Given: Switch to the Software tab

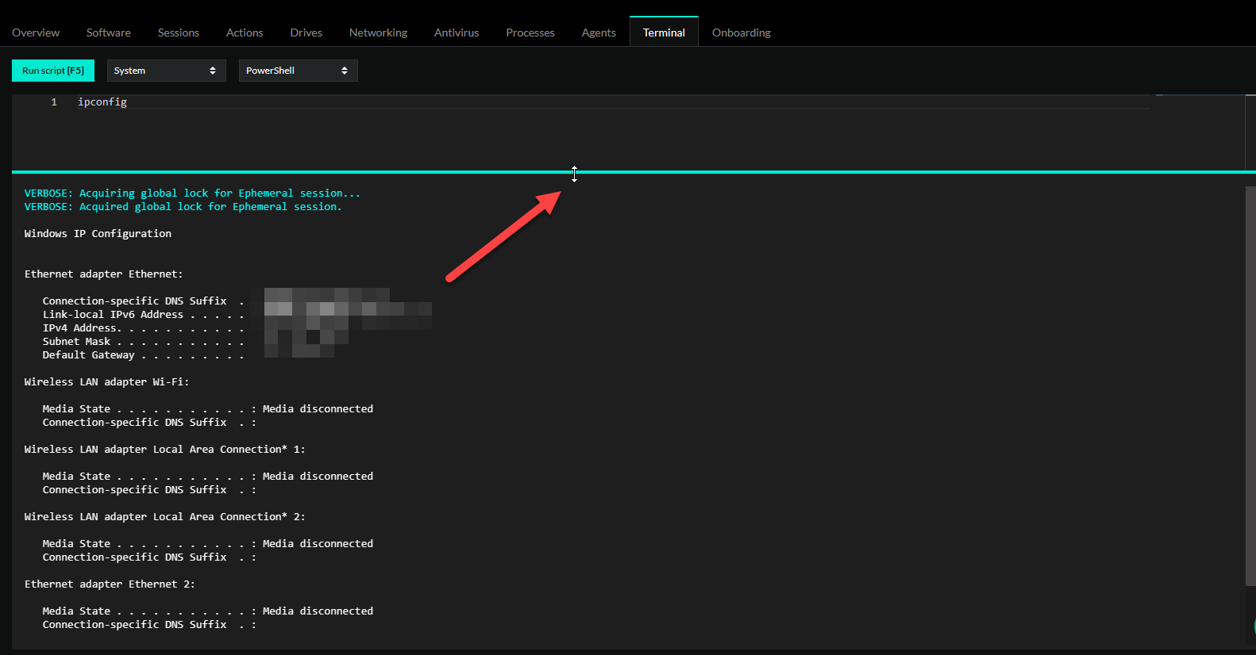Looking at the screenshot, I should [109, 33].
